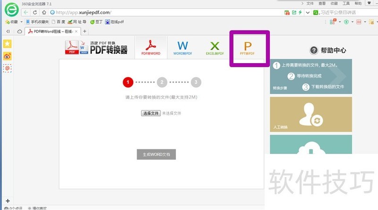Click the 360 browser logo

11,9
